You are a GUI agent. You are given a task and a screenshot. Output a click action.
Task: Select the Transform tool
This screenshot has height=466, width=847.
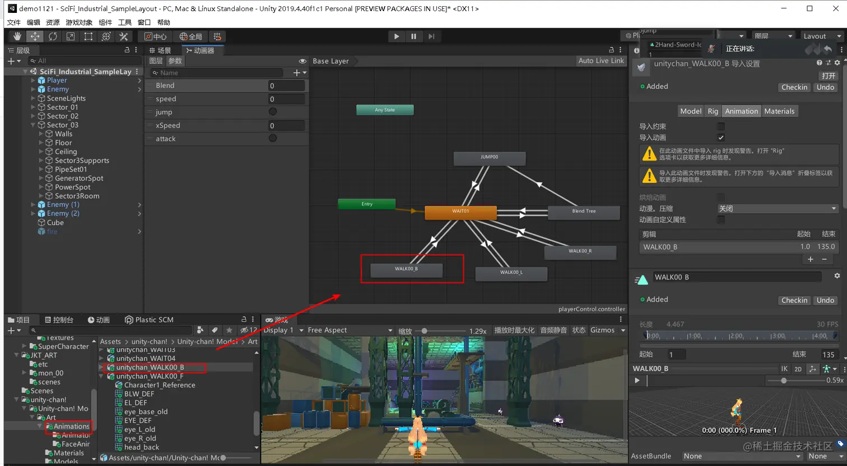pos(106,36)
